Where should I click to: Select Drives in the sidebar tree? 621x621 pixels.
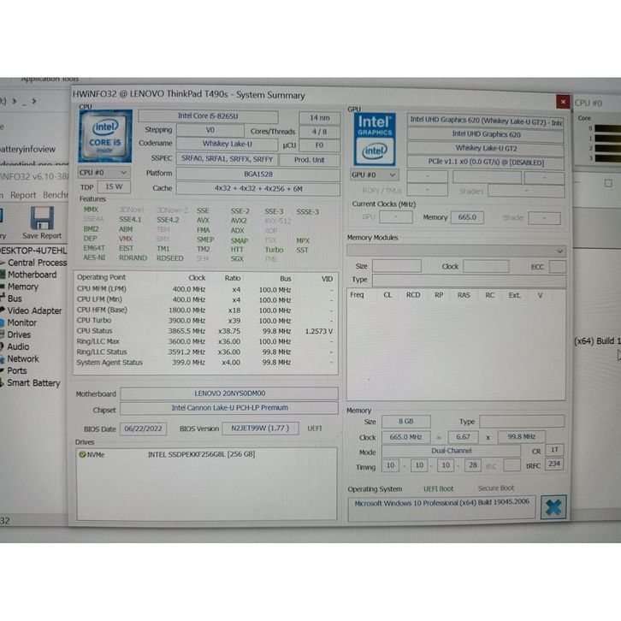[19, 334]
